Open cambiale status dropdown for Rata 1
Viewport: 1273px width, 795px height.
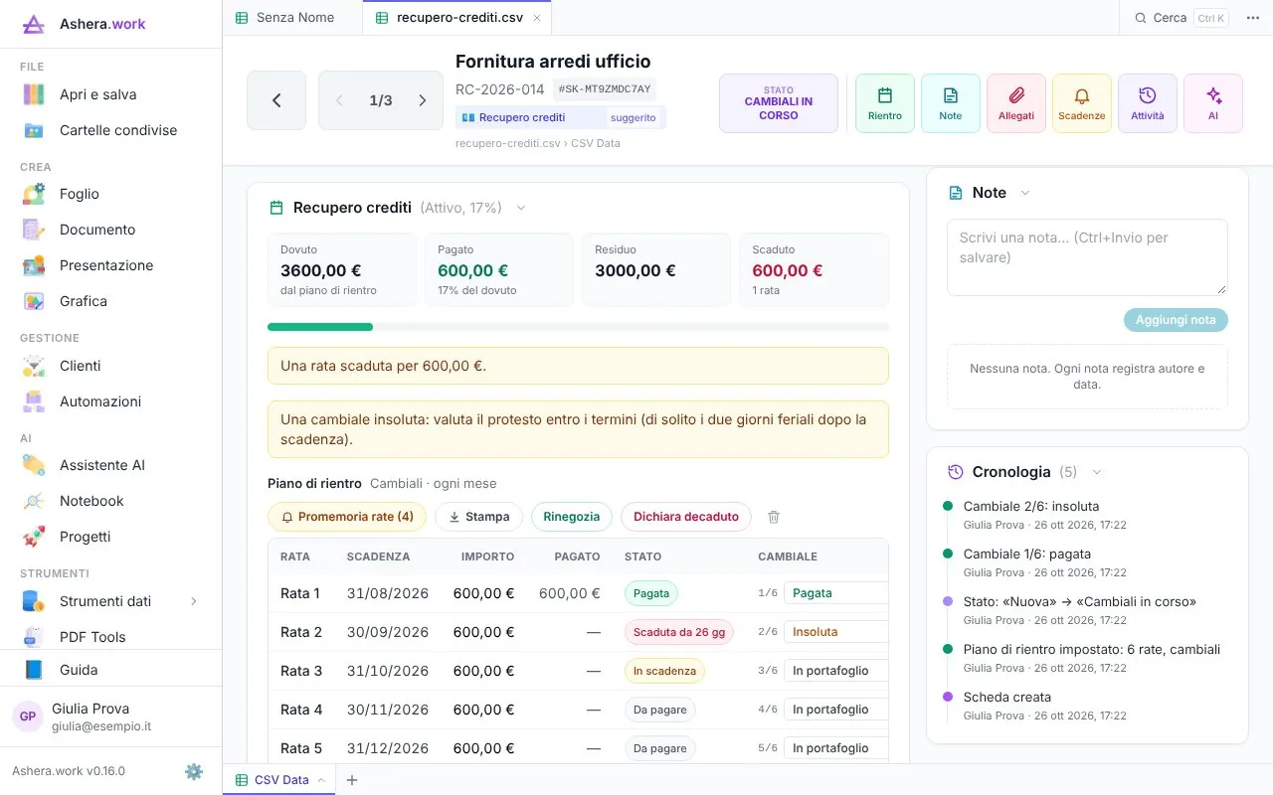pyautogui.click(x=835, y=593)
